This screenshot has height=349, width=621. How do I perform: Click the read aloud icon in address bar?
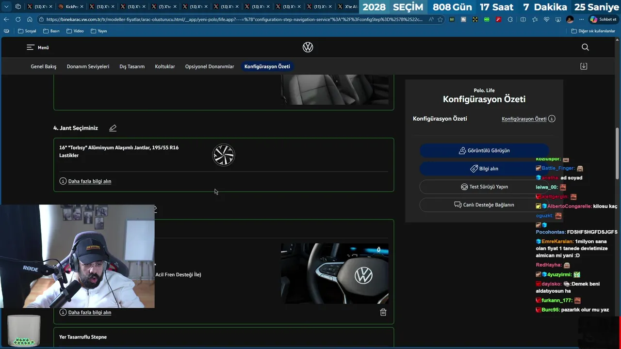[x=431, y=19]
